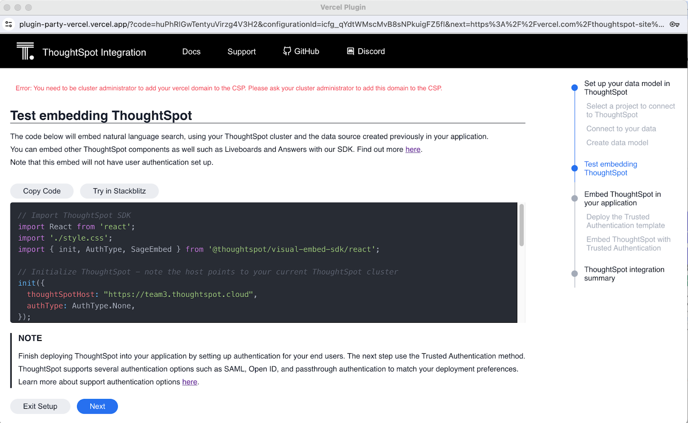The height and width of the screenshot is (423, 688).
Task: Click the code block vertical scrollbar
Action: (522, 226)
